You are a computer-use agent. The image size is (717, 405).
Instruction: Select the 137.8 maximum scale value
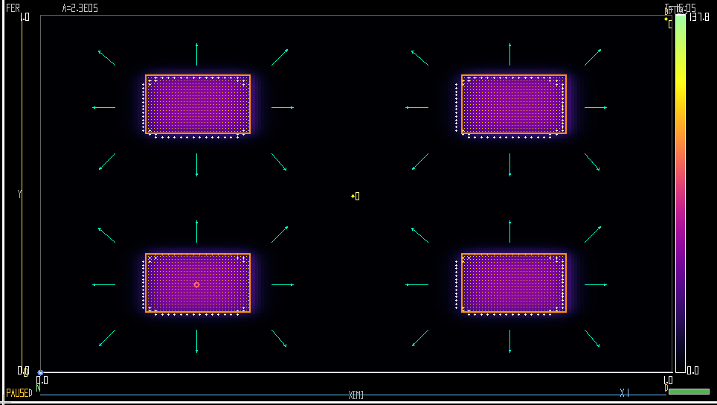click(699, 17)
